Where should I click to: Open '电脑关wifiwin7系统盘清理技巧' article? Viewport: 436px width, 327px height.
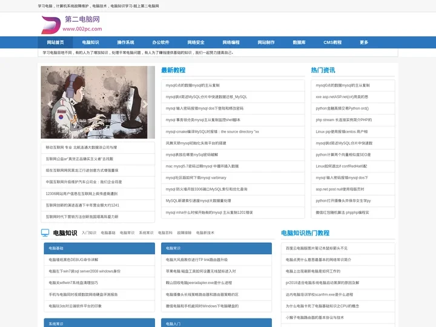(x=99, y=283)
